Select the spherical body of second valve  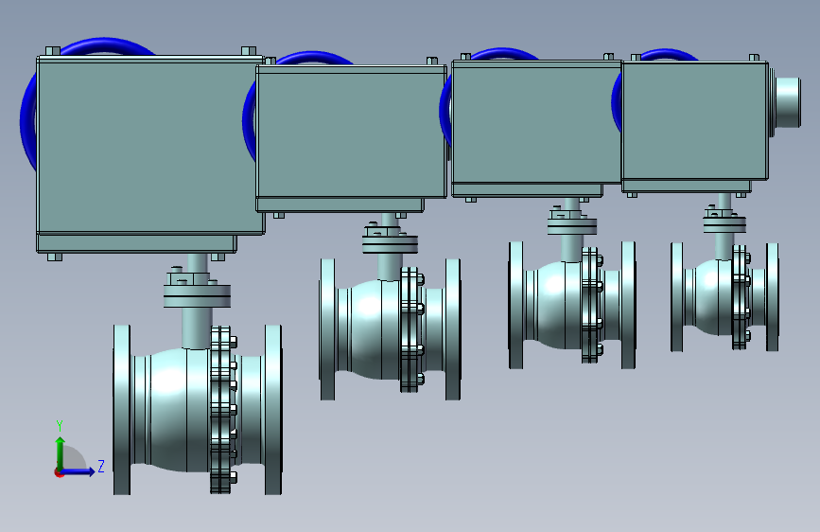[x=374, y=328]
